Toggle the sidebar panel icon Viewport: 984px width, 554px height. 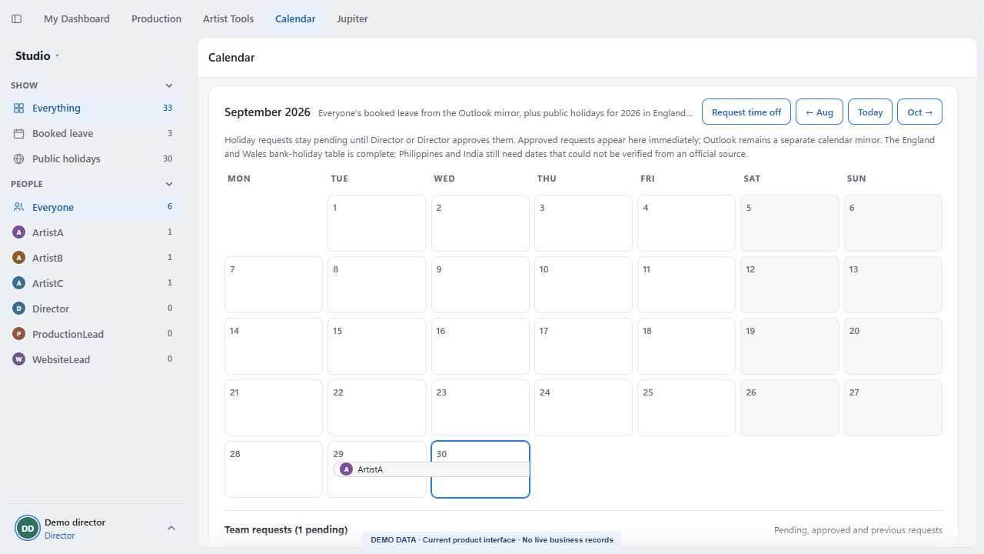tap(17, 18)
